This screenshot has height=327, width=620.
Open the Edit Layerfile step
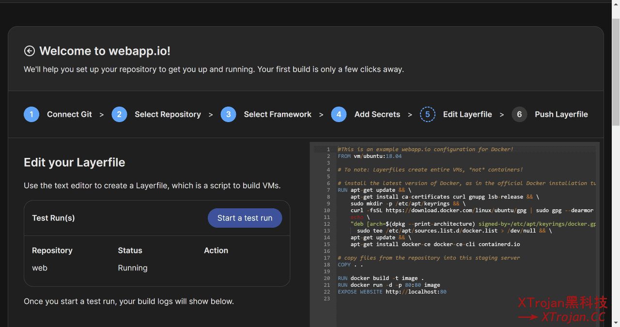(467, 114)
